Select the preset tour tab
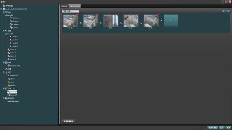 (75, 6)
